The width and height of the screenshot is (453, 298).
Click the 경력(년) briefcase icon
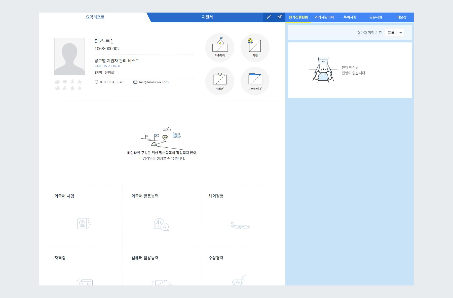[x=220, y=79]
